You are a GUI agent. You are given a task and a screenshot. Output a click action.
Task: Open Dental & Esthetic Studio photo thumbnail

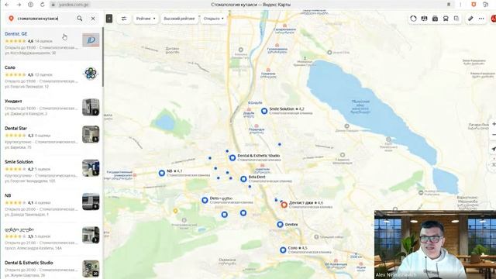[91, 269]
